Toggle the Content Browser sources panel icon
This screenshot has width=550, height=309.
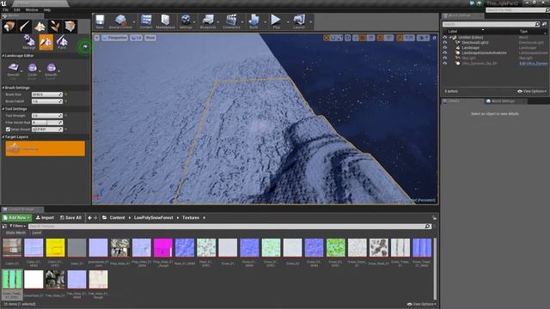pos(4,227)
